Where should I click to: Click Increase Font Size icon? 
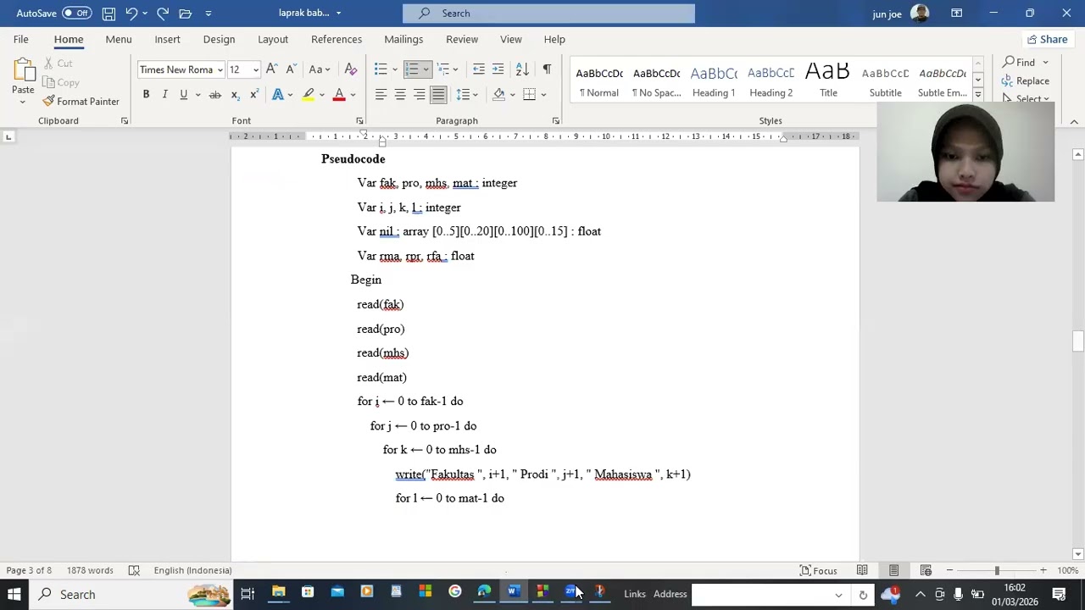271,69
